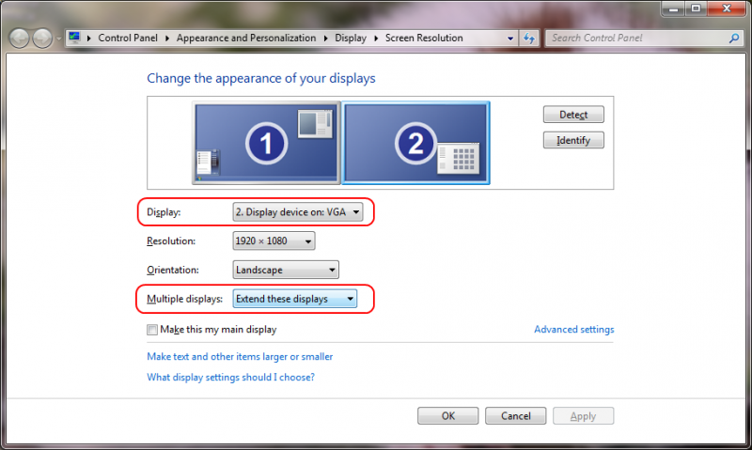Go forward with the Forward arrow
Screen dimensions: 752x450
tap(42, 39)
